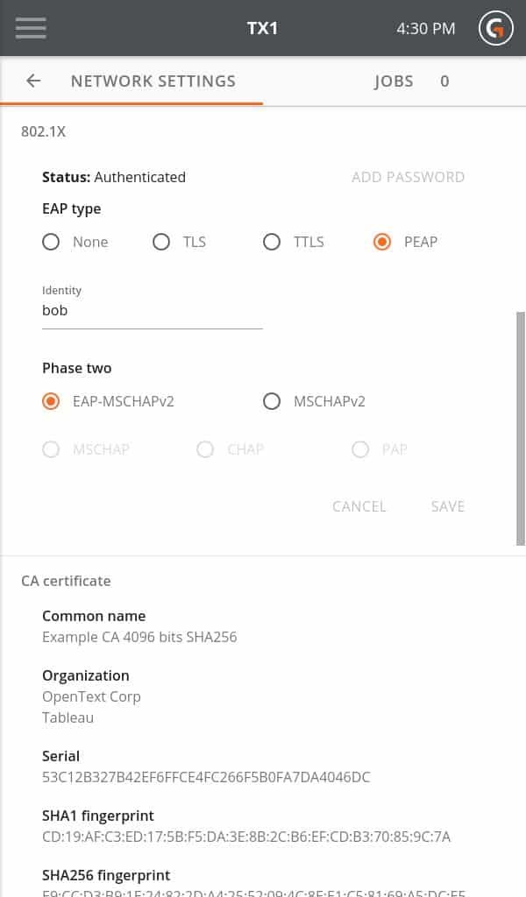The height and width of the screenshot is (897, 526).
Task: Choose the PAP phase two option
Action: pyautogui.click(x=360, y=449)
